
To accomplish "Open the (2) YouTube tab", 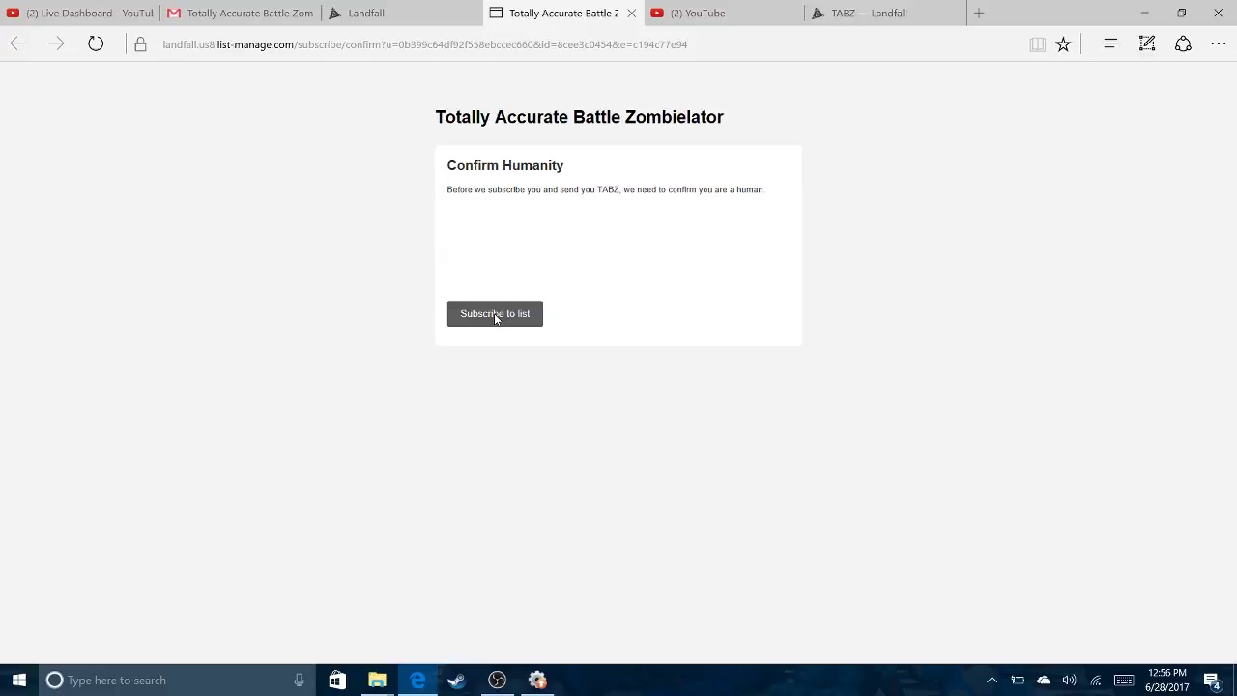I will click(723, 13).
